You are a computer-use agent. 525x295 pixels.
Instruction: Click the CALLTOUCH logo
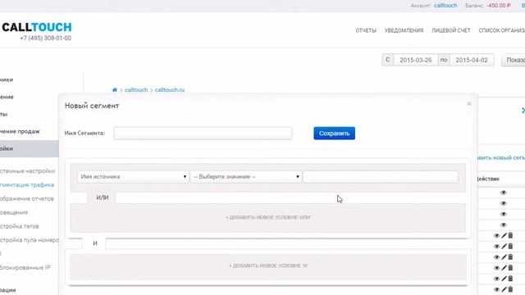[x=37, y=27]
